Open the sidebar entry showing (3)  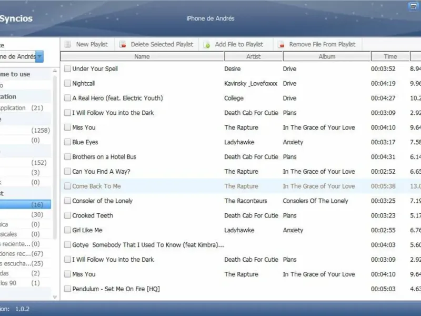click(x=25, y=172)
